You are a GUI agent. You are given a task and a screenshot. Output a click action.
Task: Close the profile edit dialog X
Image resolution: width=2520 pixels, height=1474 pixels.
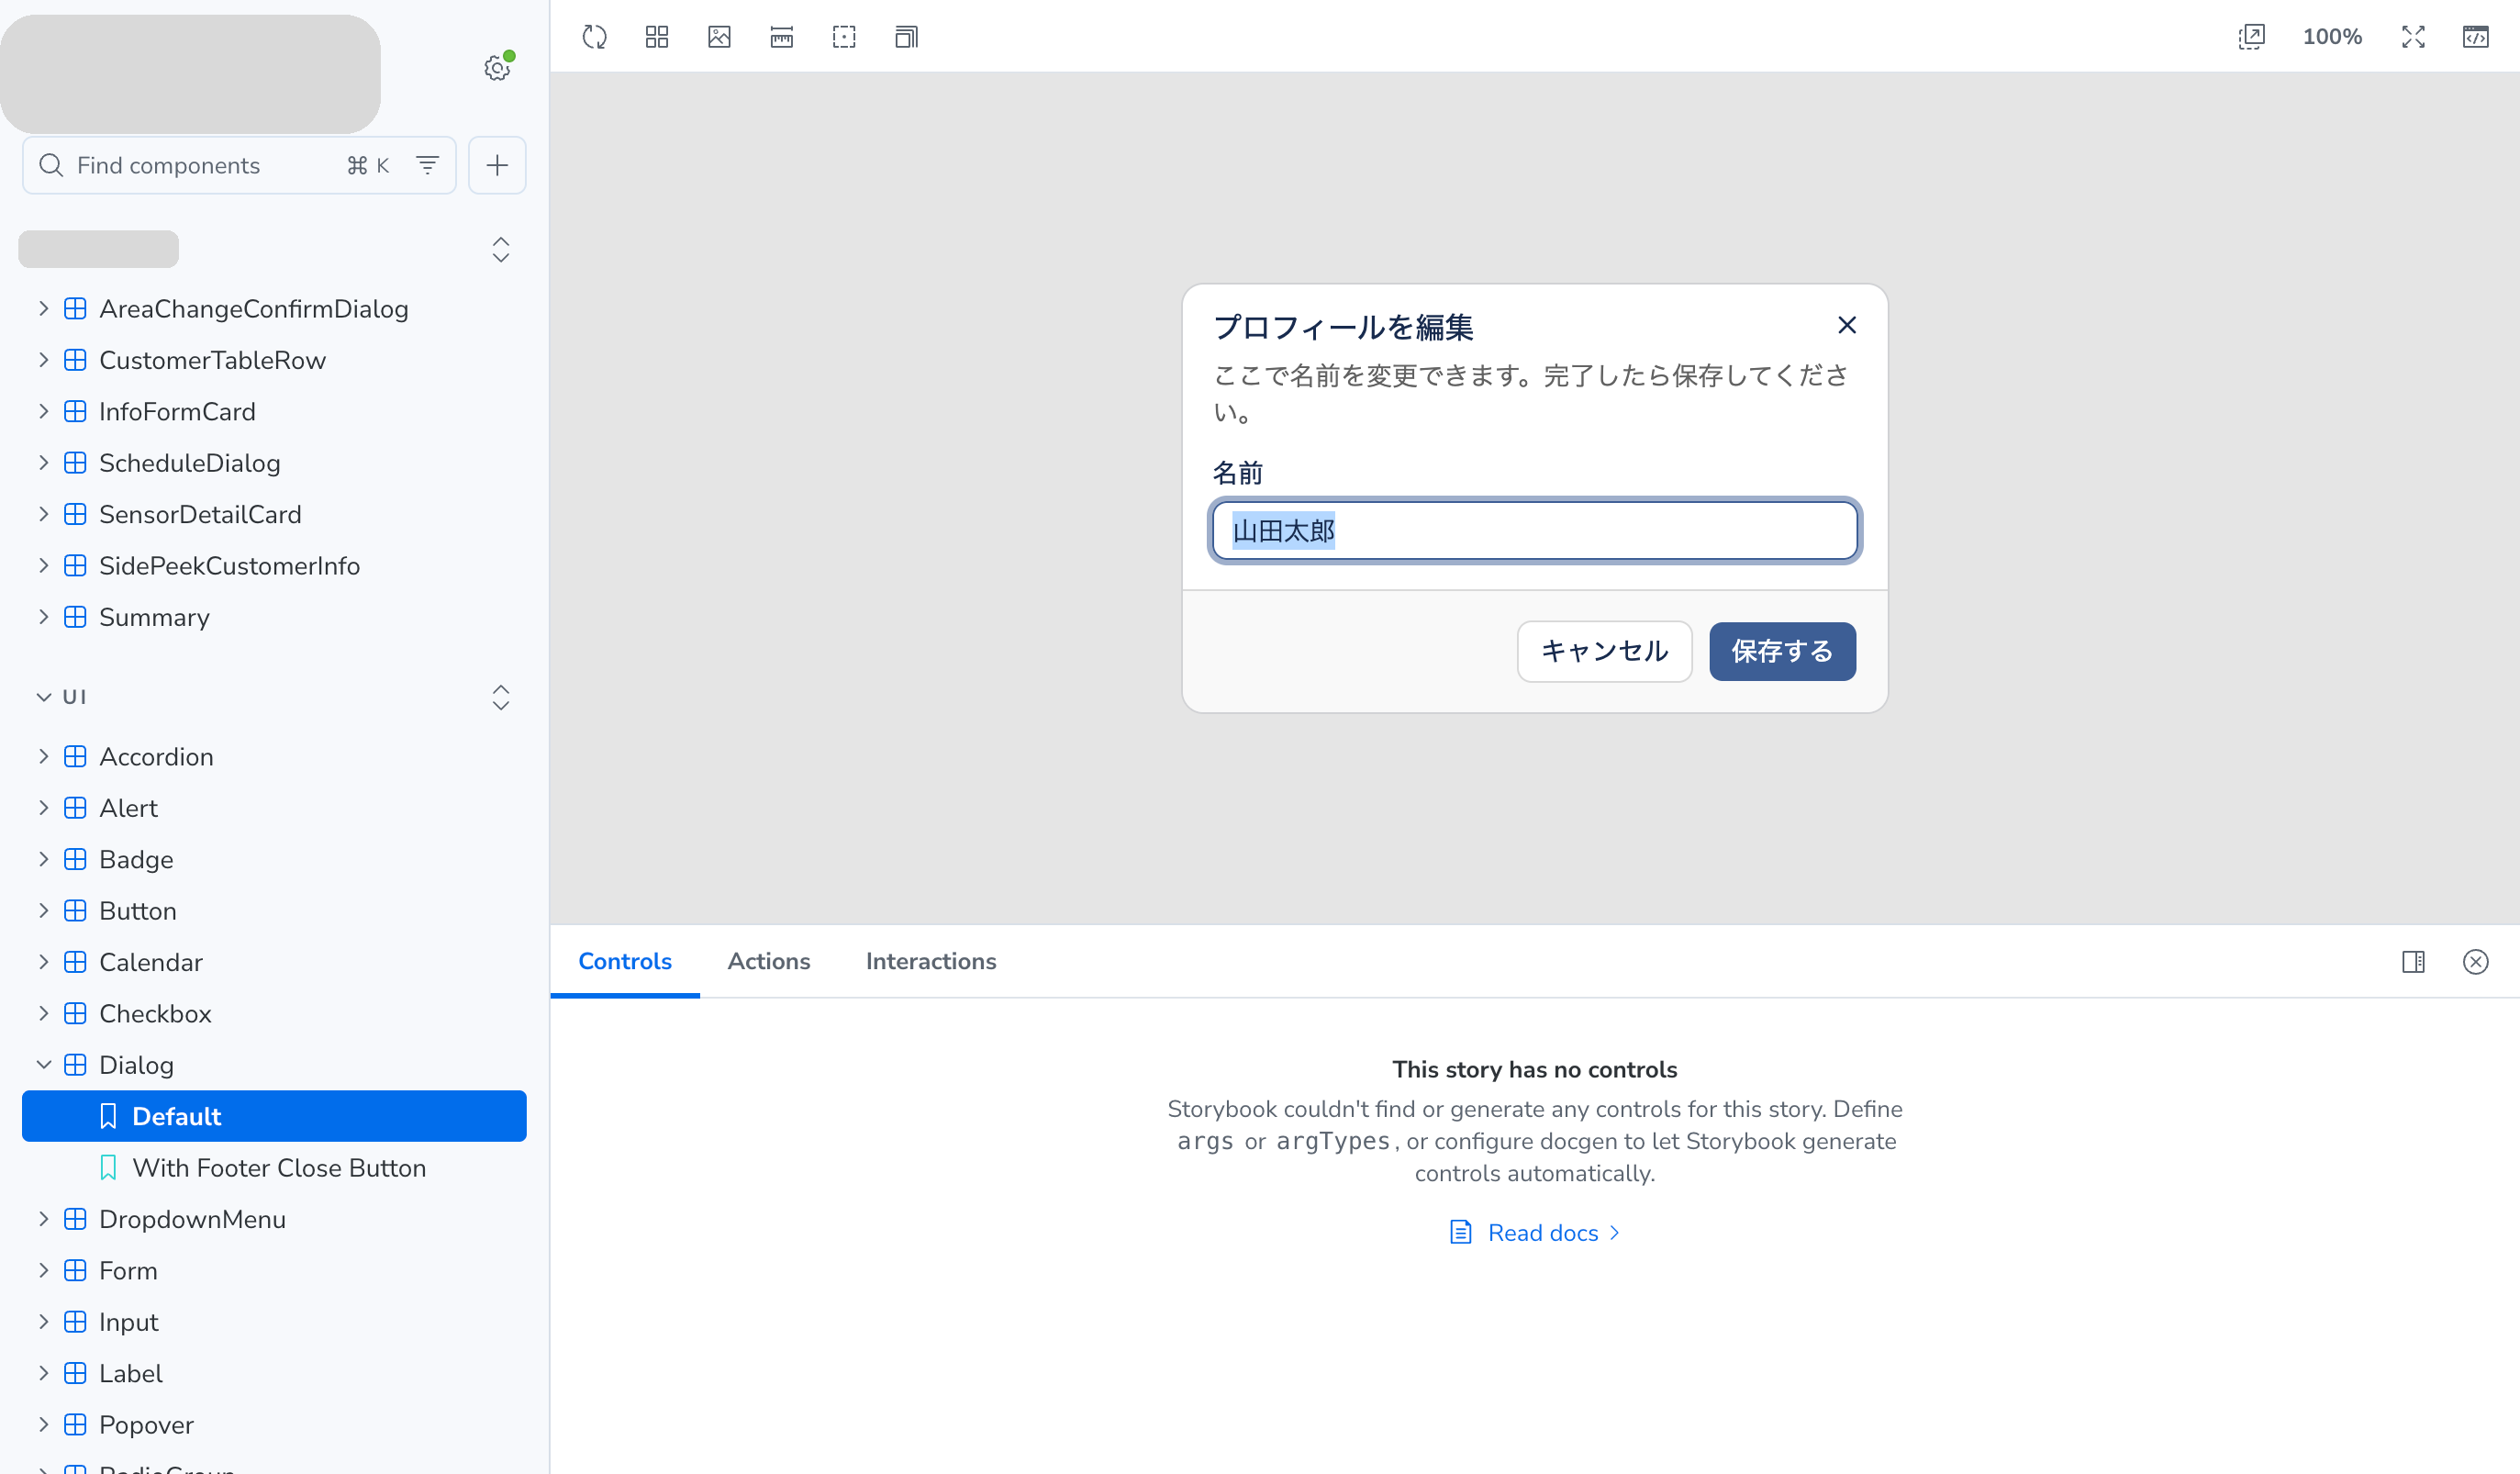coord(1846,325)
